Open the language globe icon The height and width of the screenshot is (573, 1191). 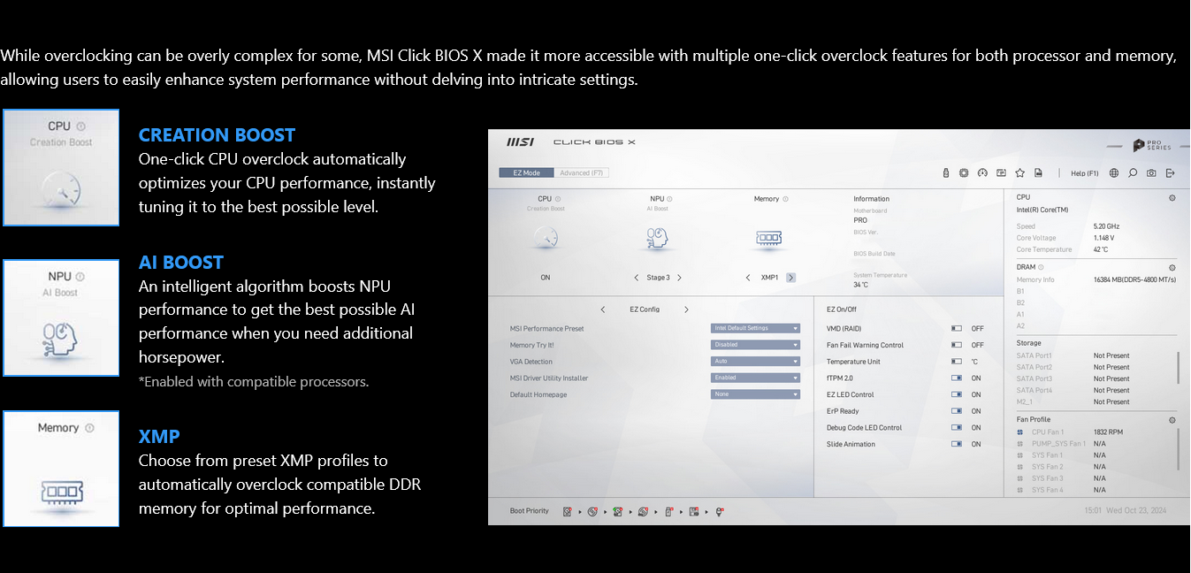point(1114,173)
